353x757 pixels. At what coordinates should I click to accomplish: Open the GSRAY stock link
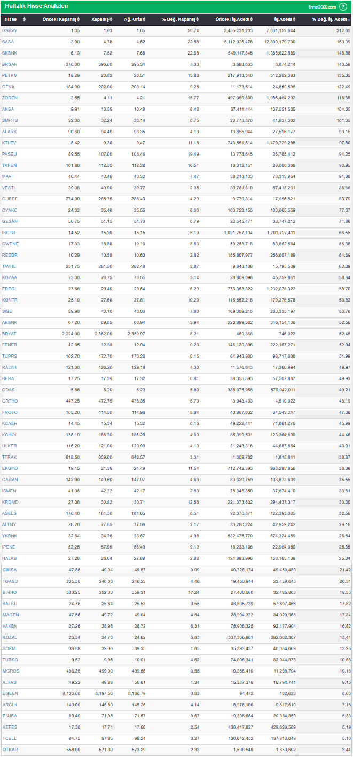click(9, 30)
